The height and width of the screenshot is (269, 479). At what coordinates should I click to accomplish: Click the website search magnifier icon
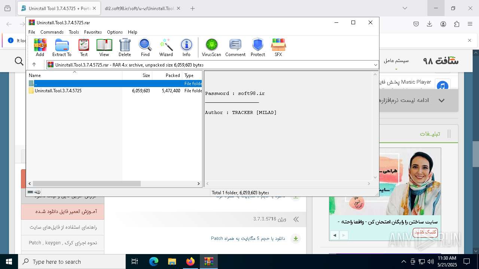click(19, 61)
